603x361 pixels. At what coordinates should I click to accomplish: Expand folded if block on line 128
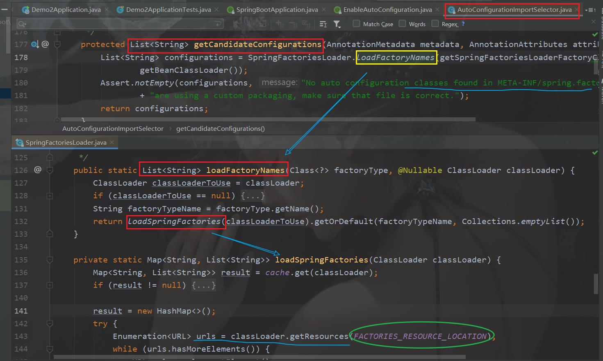pos(50,196)
